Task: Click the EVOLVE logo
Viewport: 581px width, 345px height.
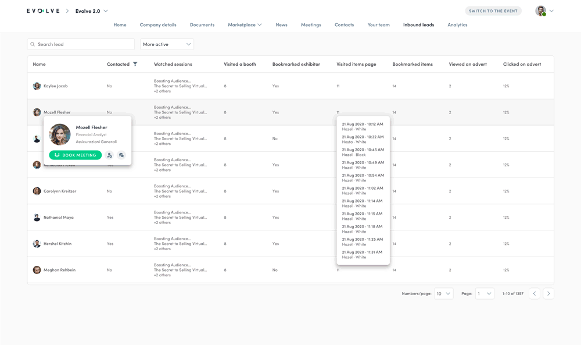Action: tap(43, 11)
